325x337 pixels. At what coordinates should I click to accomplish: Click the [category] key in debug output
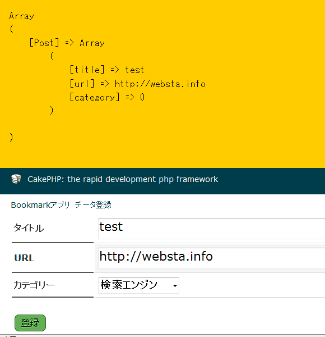click(x=95, y=97)
